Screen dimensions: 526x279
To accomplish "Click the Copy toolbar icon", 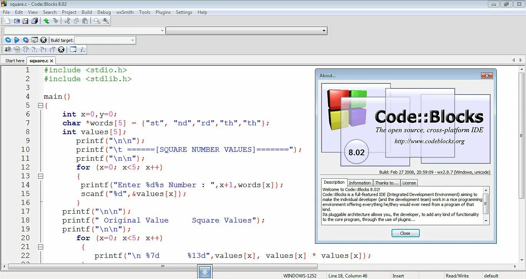I will (76, 21).
